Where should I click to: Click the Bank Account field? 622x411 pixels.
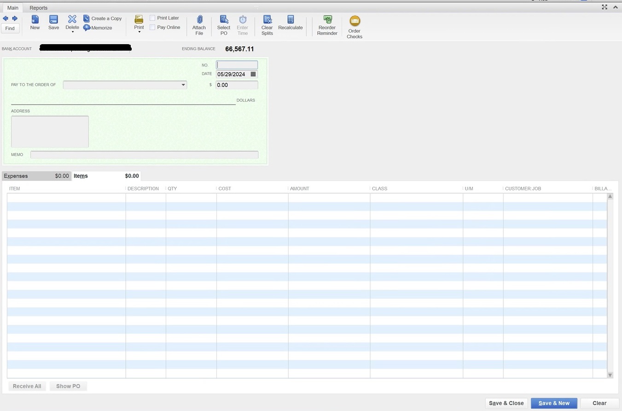pos(85,48)
